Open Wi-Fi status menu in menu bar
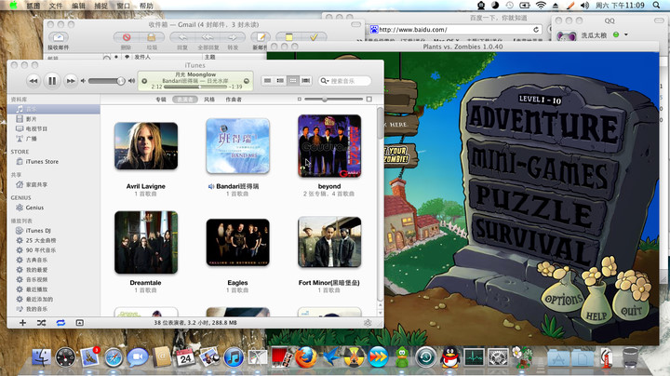 click(x=541, y=6)
